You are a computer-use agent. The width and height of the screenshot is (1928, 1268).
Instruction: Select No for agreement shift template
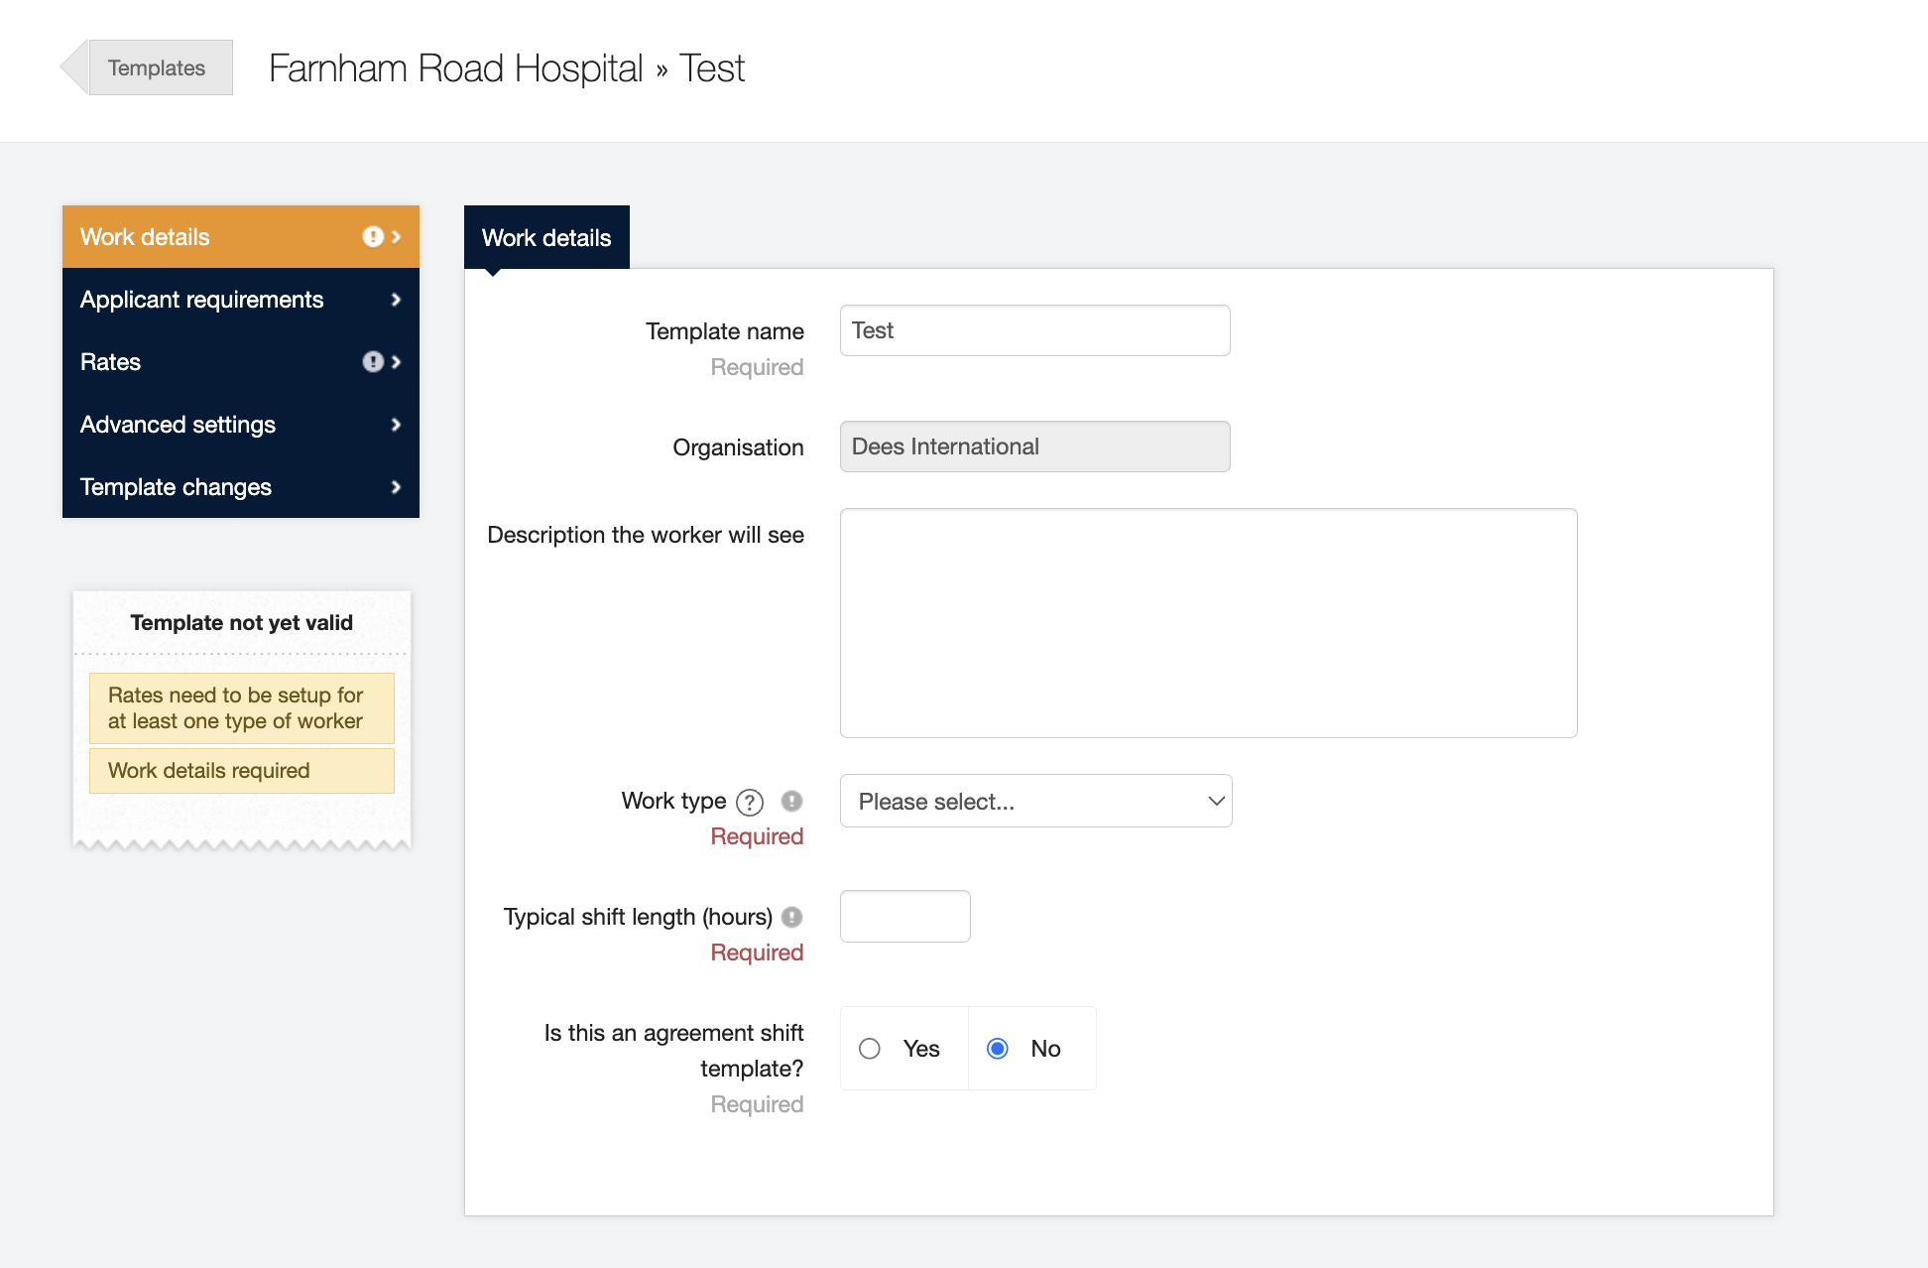coord(998,1049)
